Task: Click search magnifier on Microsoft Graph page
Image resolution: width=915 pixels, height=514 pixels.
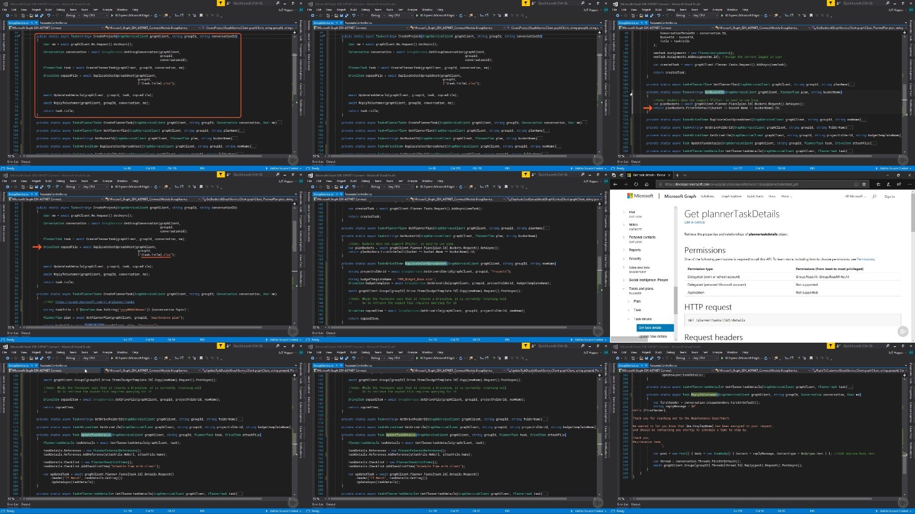Action: pyautogui.click(x=874, y=196)
